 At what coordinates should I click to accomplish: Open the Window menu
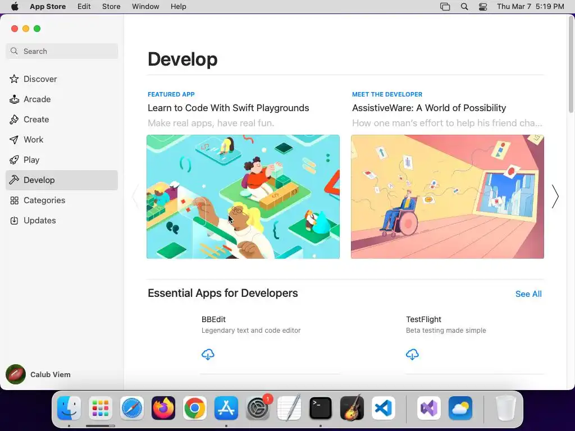tap(145, 7)
